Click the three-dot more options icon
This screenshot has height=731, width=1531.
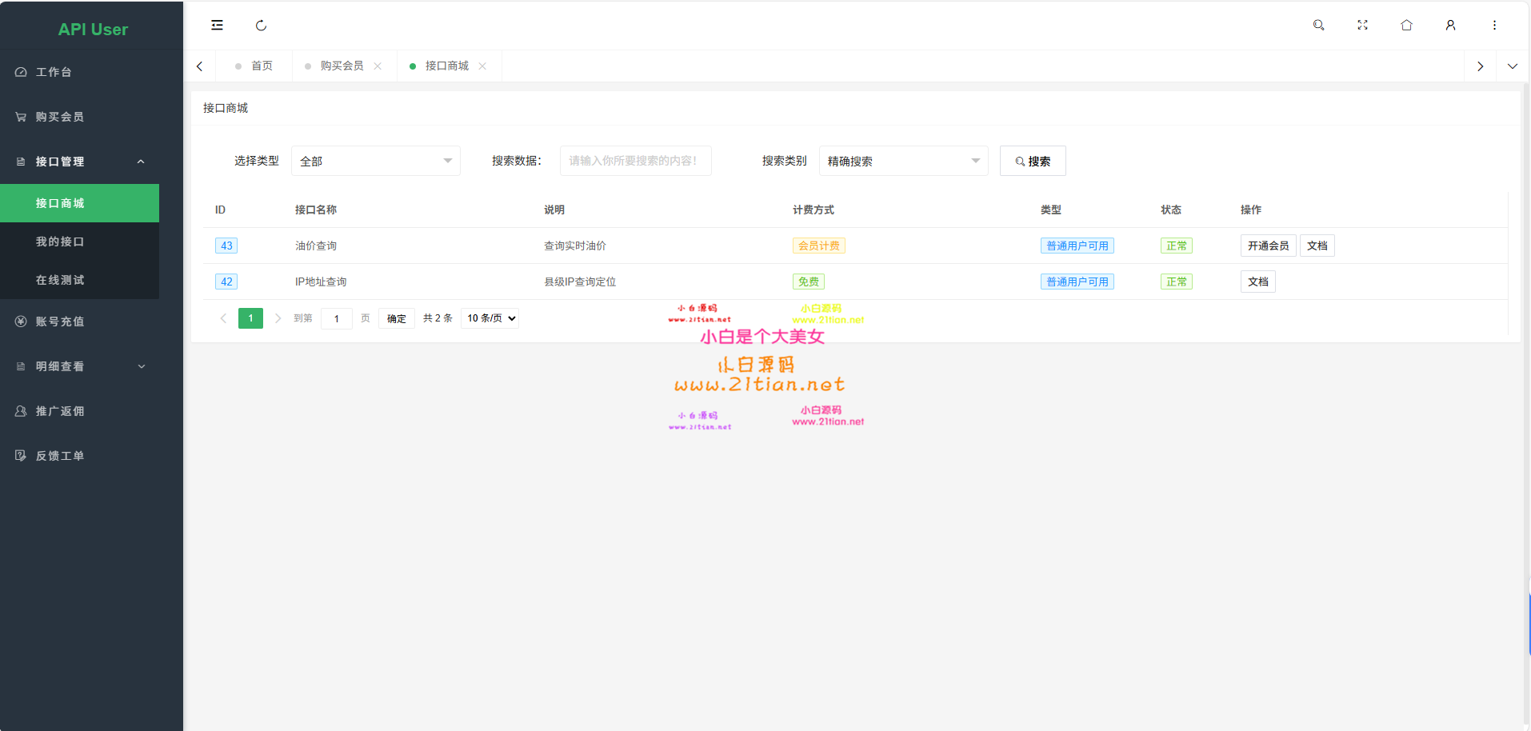1494,25
